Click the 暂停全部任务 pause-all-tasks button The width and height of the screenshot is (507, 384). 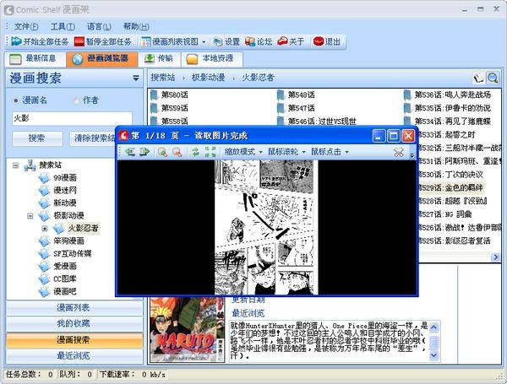102,41
